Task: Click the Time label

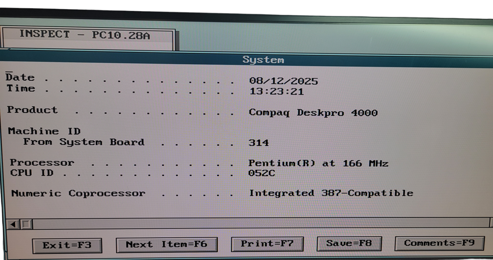Action: (x=21, y=88)
